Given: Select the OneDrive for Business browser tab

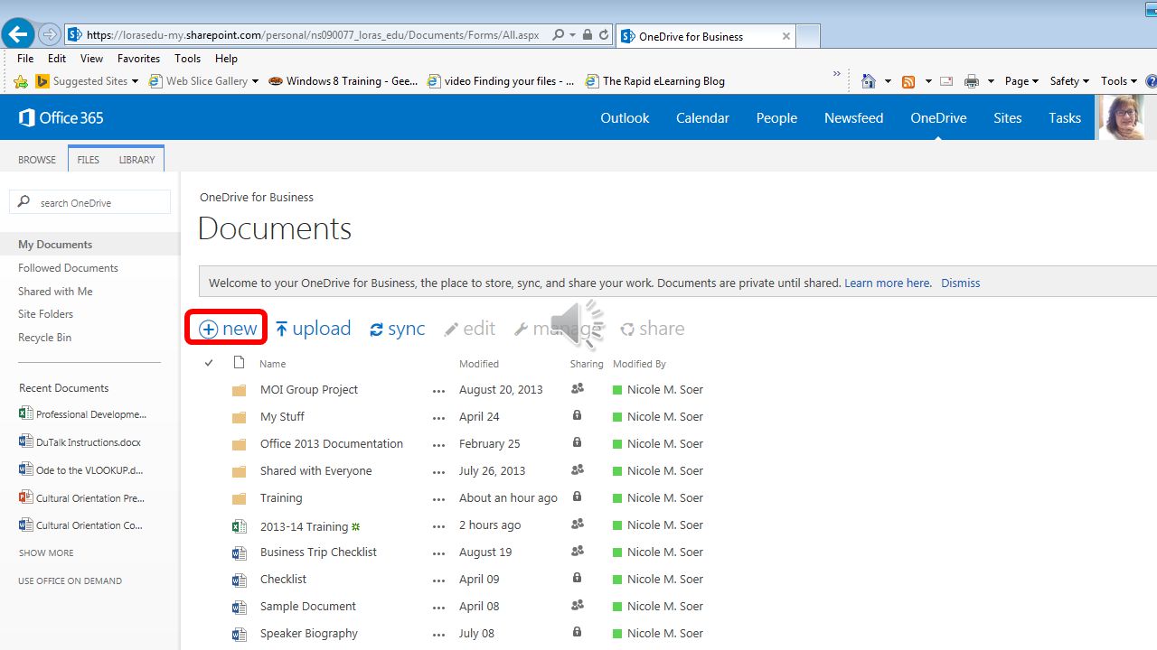Looking at the screenshot, I should [x=706, y=36].
